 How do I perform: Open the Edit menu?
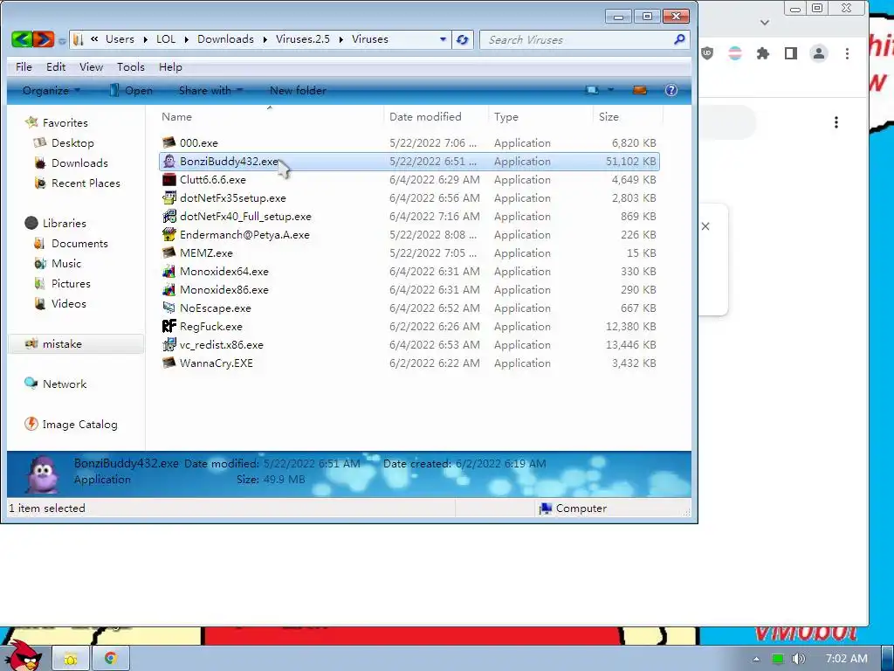tap(56, 66)
